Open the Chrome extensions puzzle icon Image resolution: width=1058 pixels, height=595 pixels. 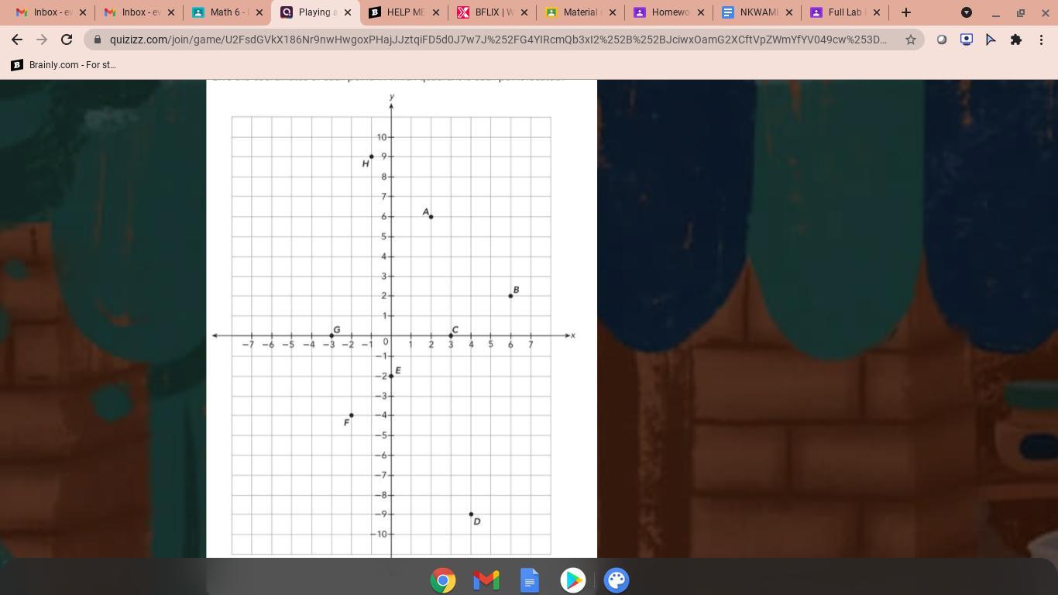tap(1016, 40)
